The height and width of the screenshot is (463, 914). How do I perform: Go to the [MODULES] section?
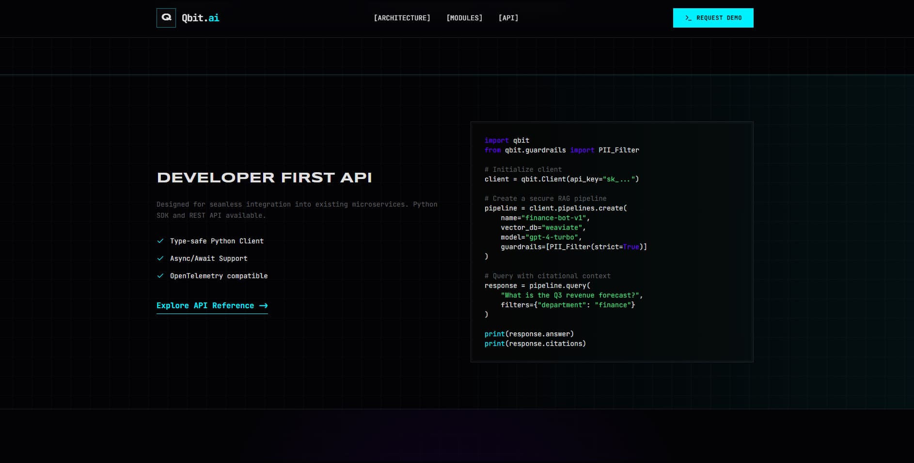(464, 18)
